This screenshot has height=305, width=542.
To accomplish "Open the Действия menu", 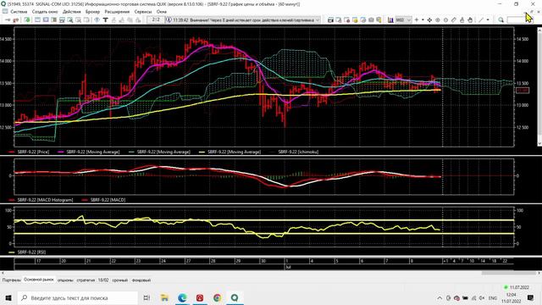I will click(71, 12).
